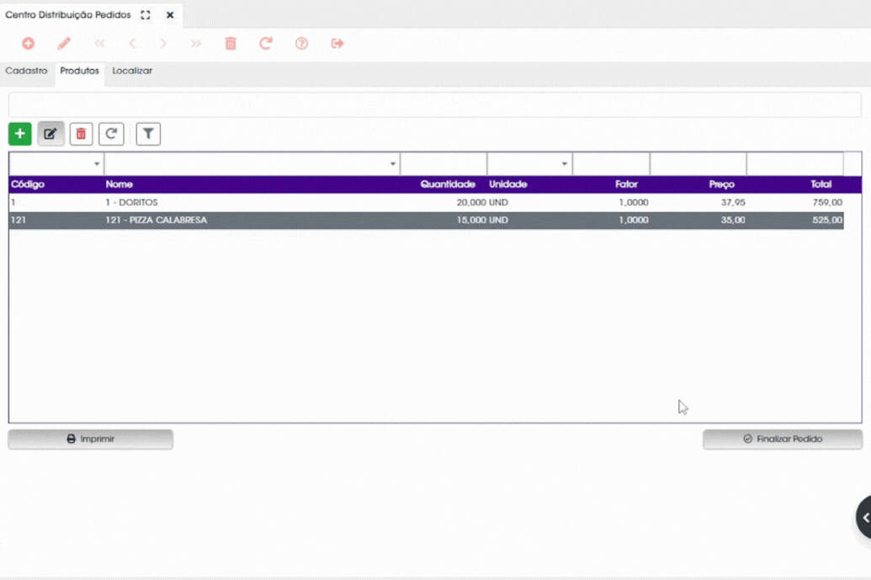
Task: Click the Total filter field
Action: pos(795,164)
